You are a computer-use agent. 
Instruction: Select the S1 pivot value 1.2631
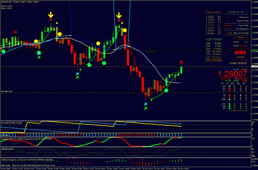210,28
